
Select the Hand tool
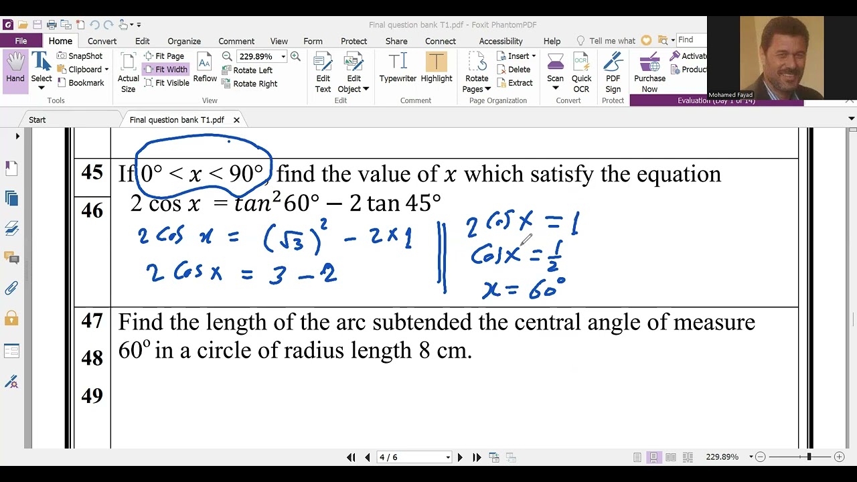[x=15, y=70]
